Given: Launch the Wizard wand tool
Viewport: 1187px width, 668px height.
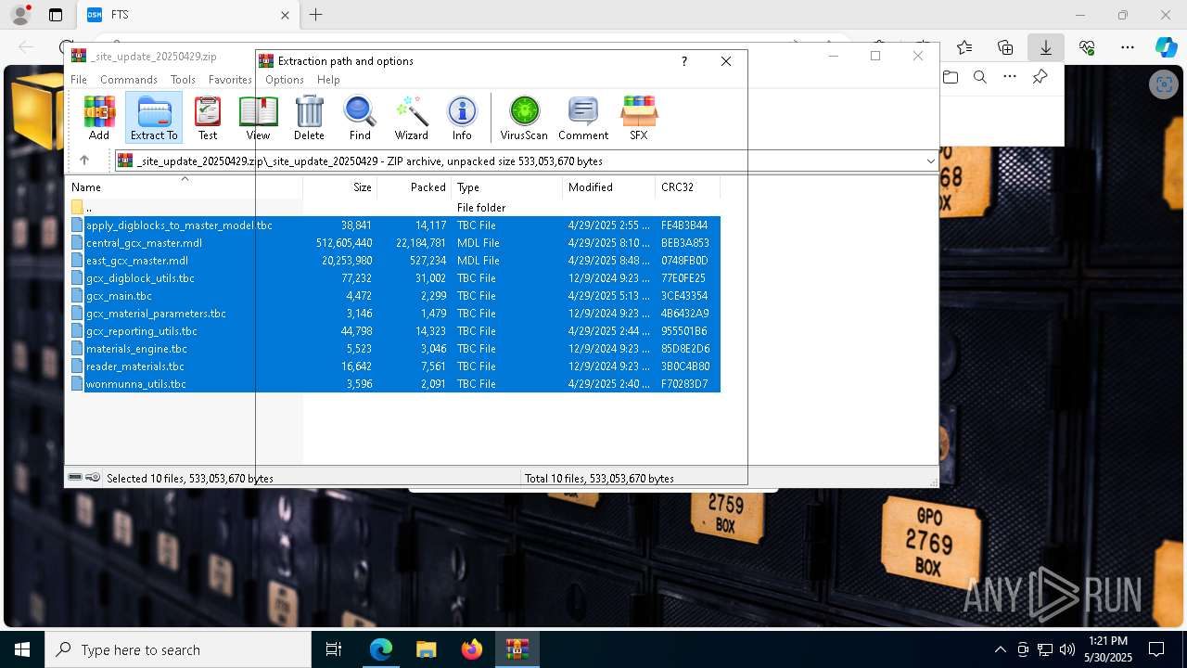Looking at the screenshot, I should [411, 117].
